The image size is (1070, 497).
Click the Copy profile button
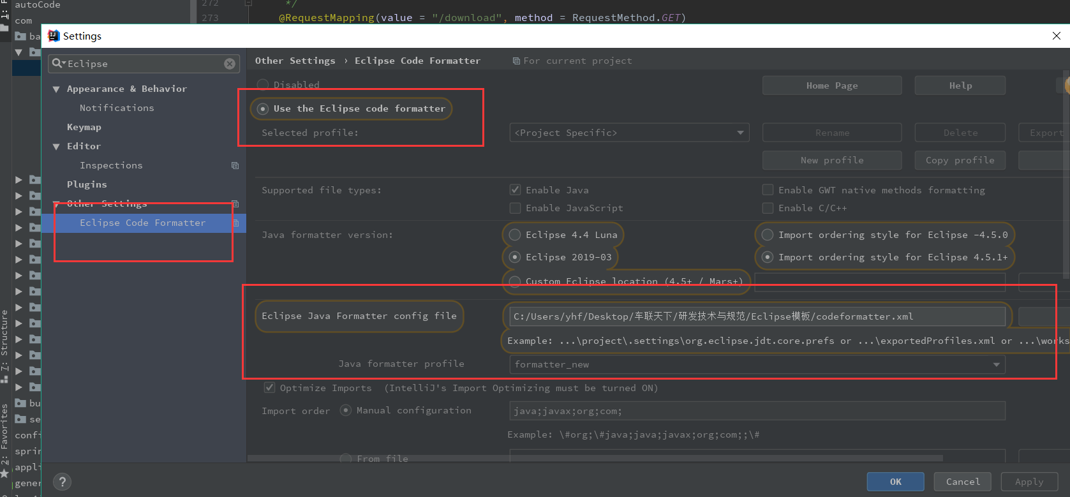[x=960, y=160]
